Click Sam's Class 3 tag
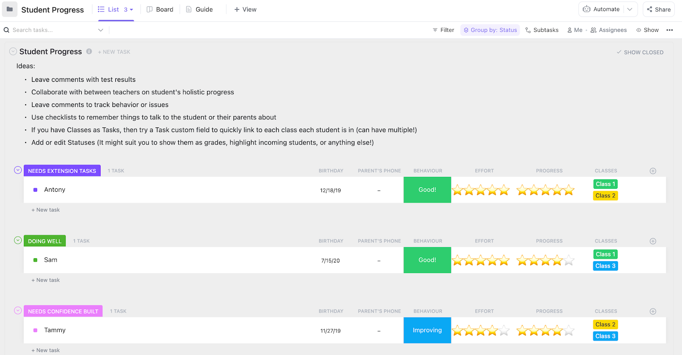The width and height of the screenshot is (682, 355). (606, 266)
